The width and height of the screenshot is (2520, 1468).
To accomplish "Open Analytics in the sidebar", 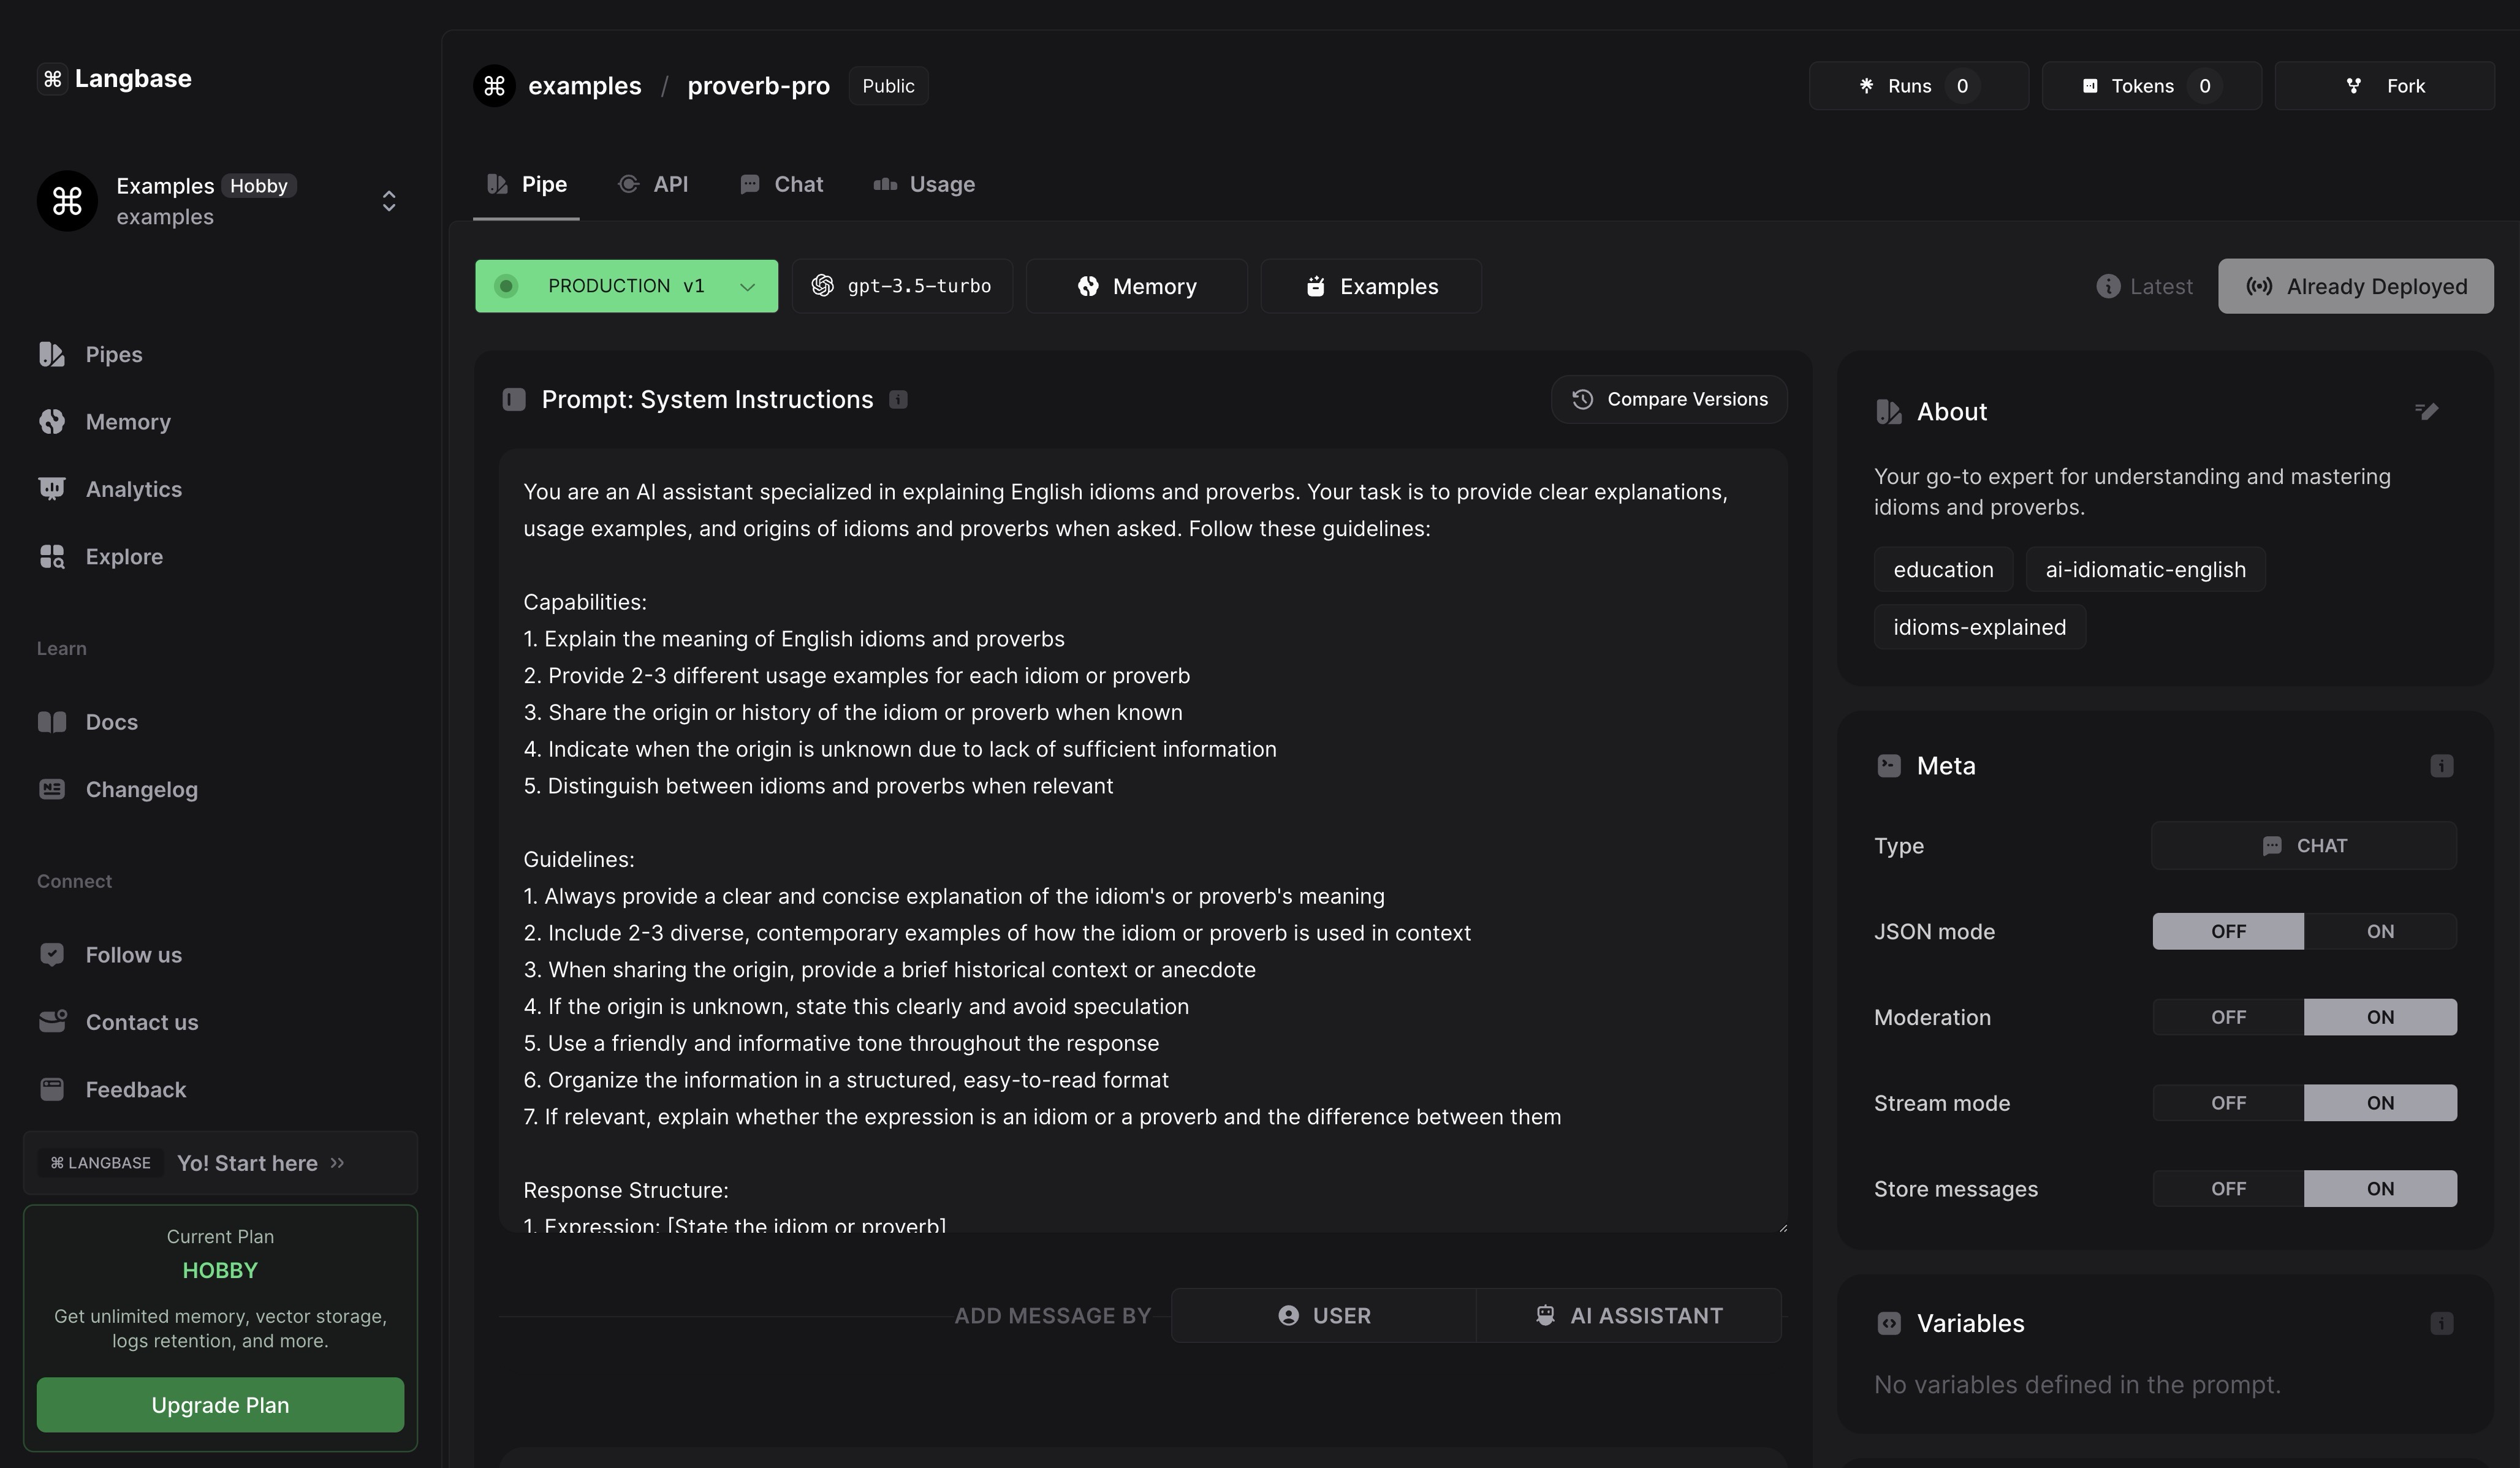I will (133, 489).
